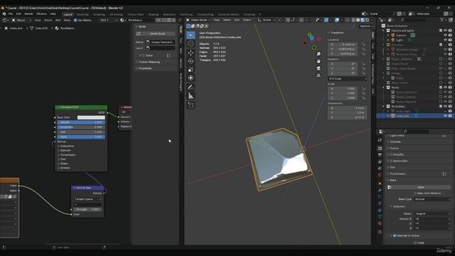Click the viewport pan hand icon
The width and height of the screenshot is (455, 256).
[x=318, y=61]
